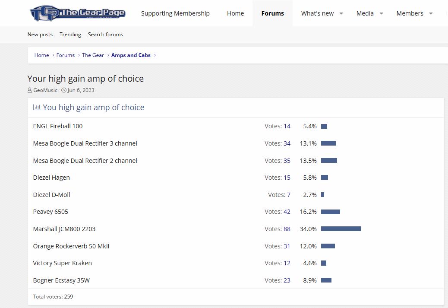The width and height of the screenshot is (448, 308).
Task: Open Search forums
Action: 105,34
